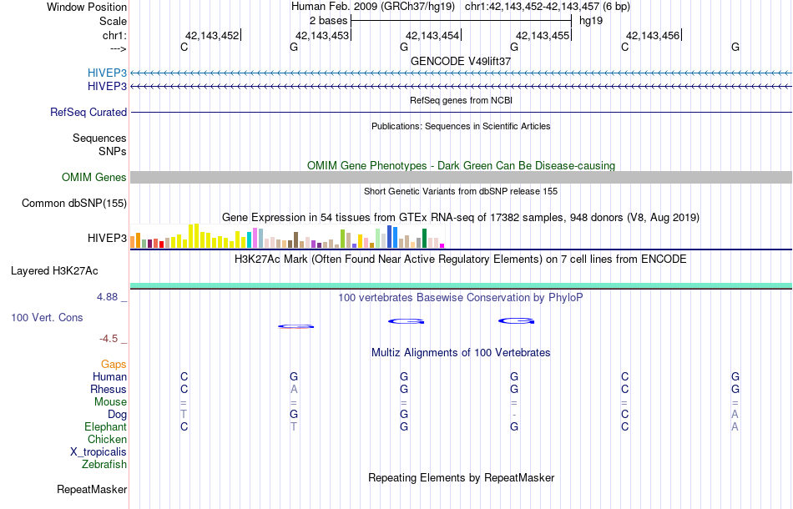The width and height of the screenshot is (793, 509).
Task: Click the Basewise Conservation by PhyloP title
Action: tap(461, 297)
